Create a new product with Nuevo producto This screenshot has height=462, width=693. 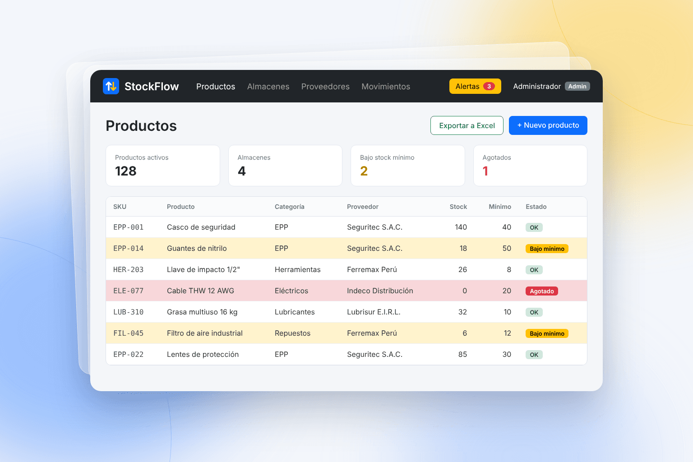click(x=548, y=125)
